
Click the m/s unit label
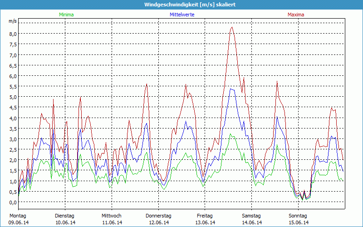13,21
